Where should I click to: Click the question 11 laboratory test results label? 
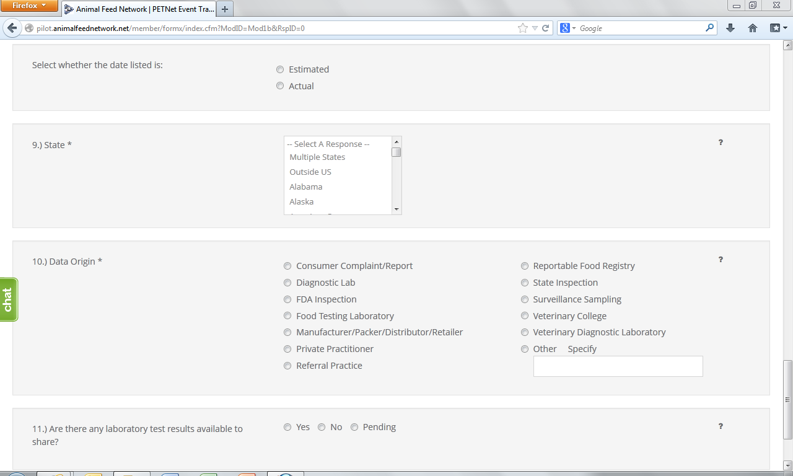pos(138,435)
